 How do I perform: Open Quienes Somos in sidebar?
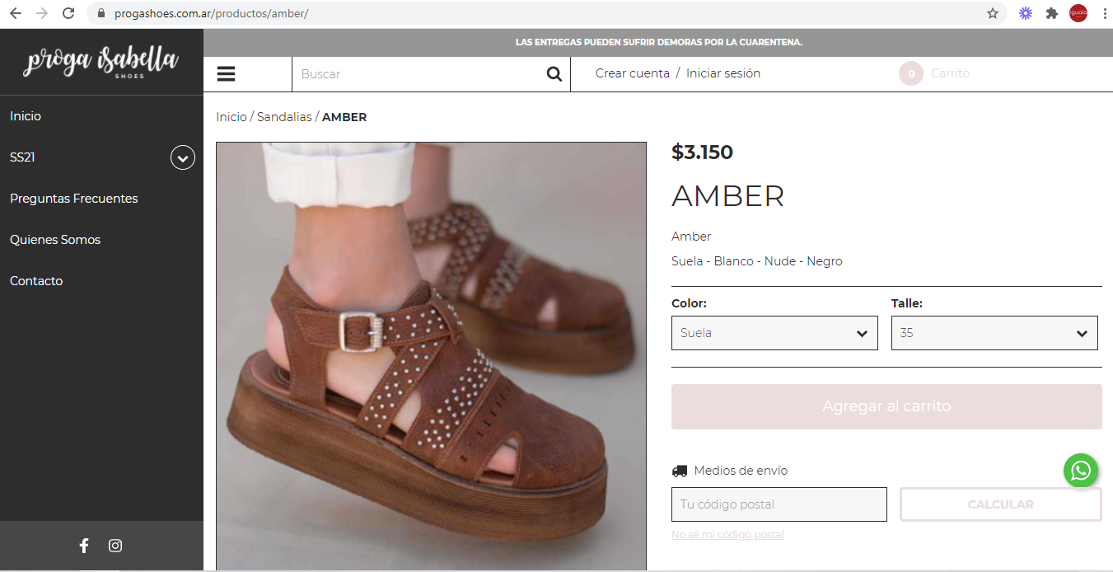[x=55, y=240]
